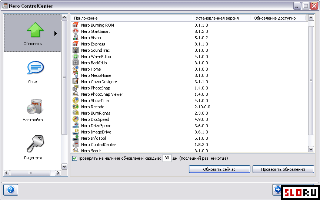Select the Nero BurnRights version 2.3.0.0
Screen dimensions: 320x200
point(201,113)
